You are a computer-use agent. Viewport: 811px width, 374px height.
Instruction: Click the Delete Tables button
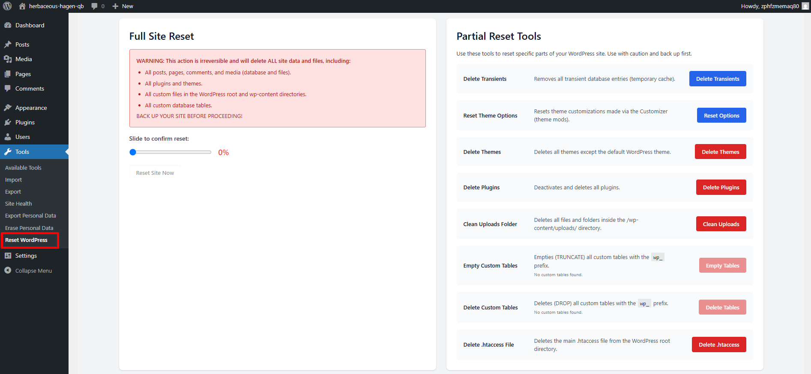tap(723, 307)
